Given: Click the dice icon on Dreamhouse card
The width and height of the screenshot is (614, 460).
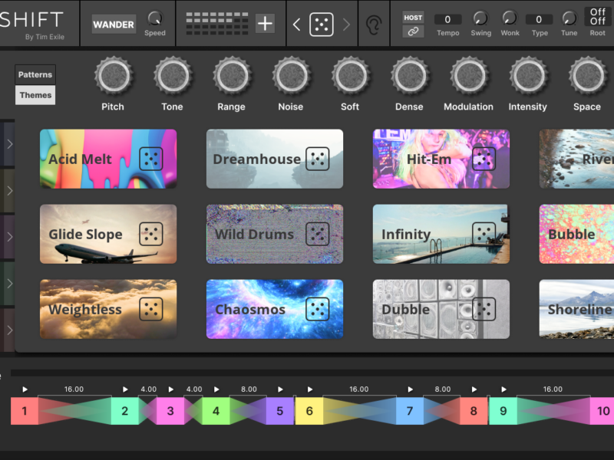Looking at the screenshot, I should (x=318, y=159).
